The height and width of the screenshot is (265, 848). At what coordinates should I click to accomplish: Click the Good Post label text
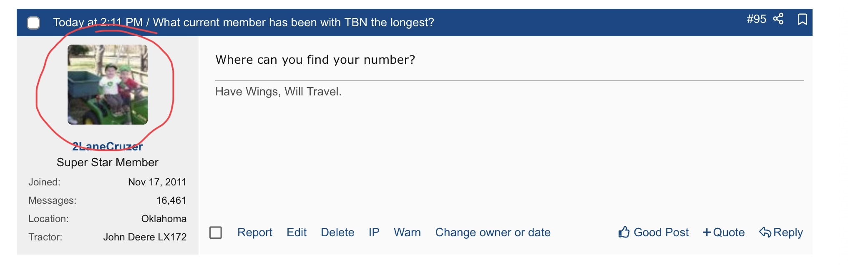coord(661,232)
